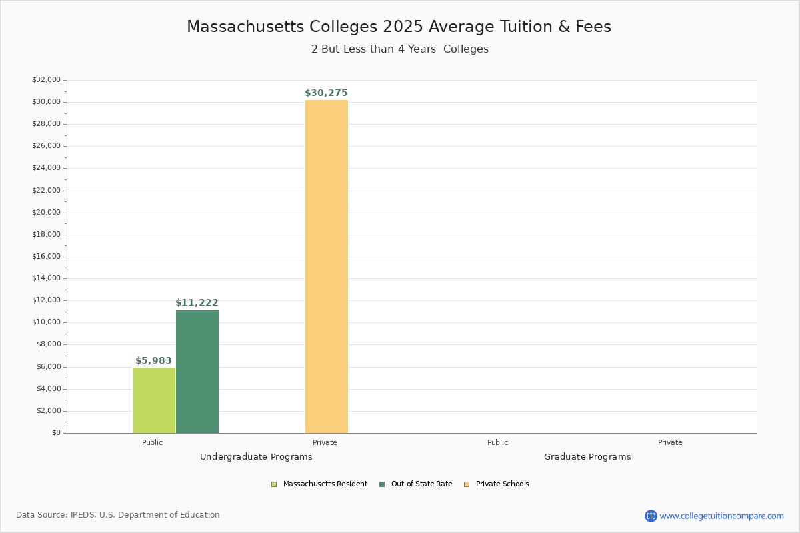Click the chart title text
Screen dimensions: 800x533
click(399, 27)
